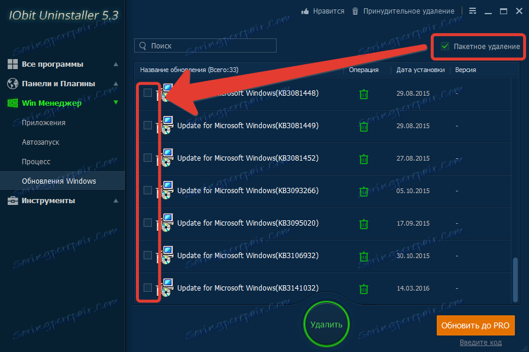The height and width of the screenshot is (352, 529).
Task: Sort by Название обновления column header
Action: (189, 70)
